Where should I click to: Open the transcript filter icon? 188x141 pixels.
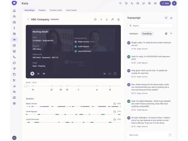coord(171,33)
